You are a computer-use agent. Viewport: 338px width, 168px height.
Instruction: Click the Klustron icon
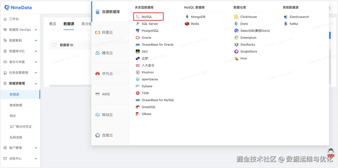point(138,72)
